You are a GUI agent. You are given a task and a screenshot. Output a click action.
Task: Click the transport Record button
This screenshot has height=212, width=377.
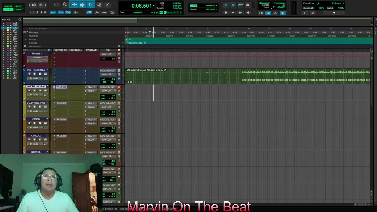248,5
